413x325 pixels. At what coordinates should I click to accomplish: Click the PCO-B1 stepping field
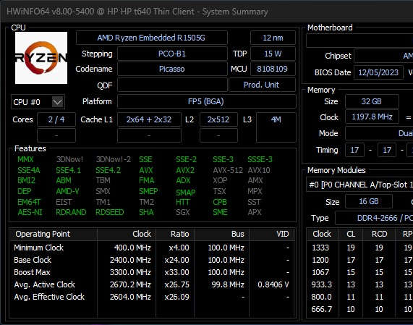click(172, 54)
